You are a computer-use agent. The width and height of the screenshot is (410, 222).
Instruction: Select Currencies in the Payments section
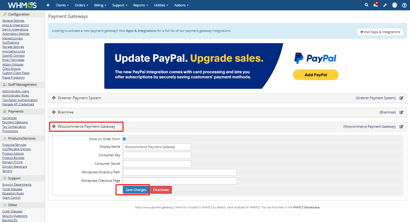[x=9, y=118]
